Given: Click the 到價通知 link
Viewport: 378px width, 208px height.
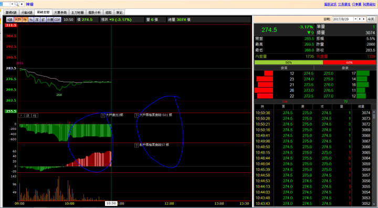Looking at the screenshot, I should [x=369, y=4].
